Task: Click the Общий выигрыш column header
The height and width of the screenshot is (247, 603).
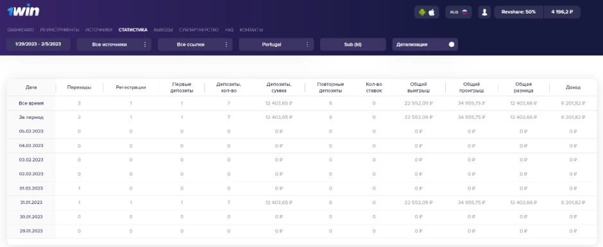Action: coord(418,87)
